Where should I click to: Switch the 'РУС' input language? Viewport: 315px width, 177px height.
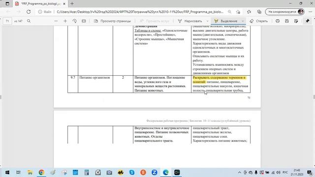[285, 173]
